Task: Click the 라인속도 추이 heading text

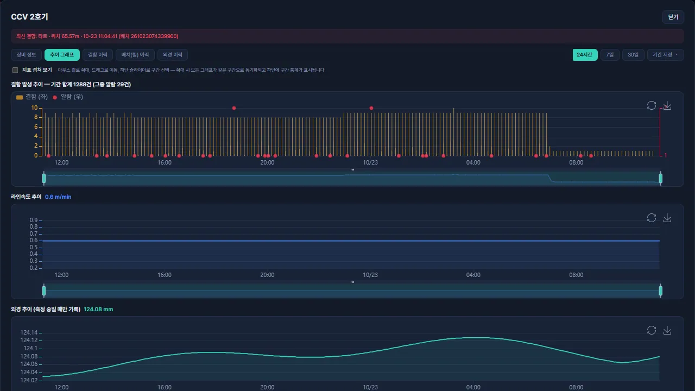Action: [x=26, y=197]
